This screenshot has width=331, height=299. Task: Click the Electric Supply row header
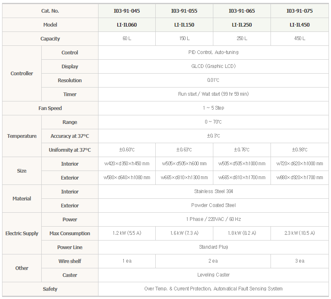click(22, 233)
